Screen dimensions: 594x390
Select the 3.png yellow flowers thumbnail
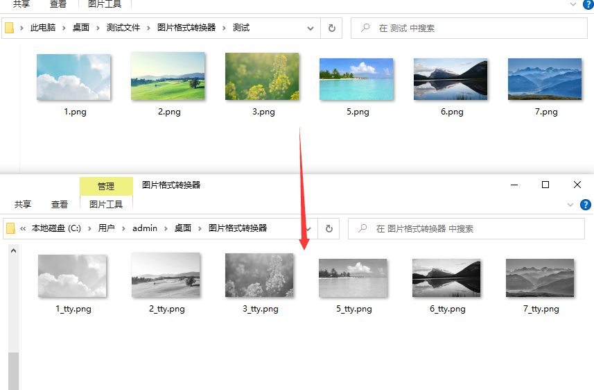click(x=262, y=76)
